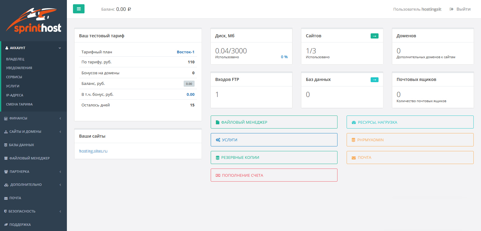The height and width of the screenshot is (231, 481).
Task: Click the gray 0.00 balance badge
Action: point(189,84)
